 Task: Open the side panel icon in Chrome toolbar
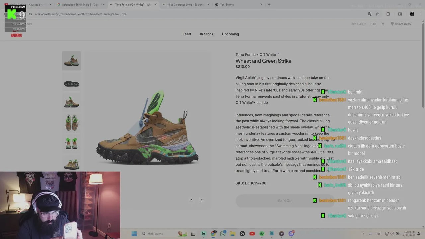pos(400,14)
